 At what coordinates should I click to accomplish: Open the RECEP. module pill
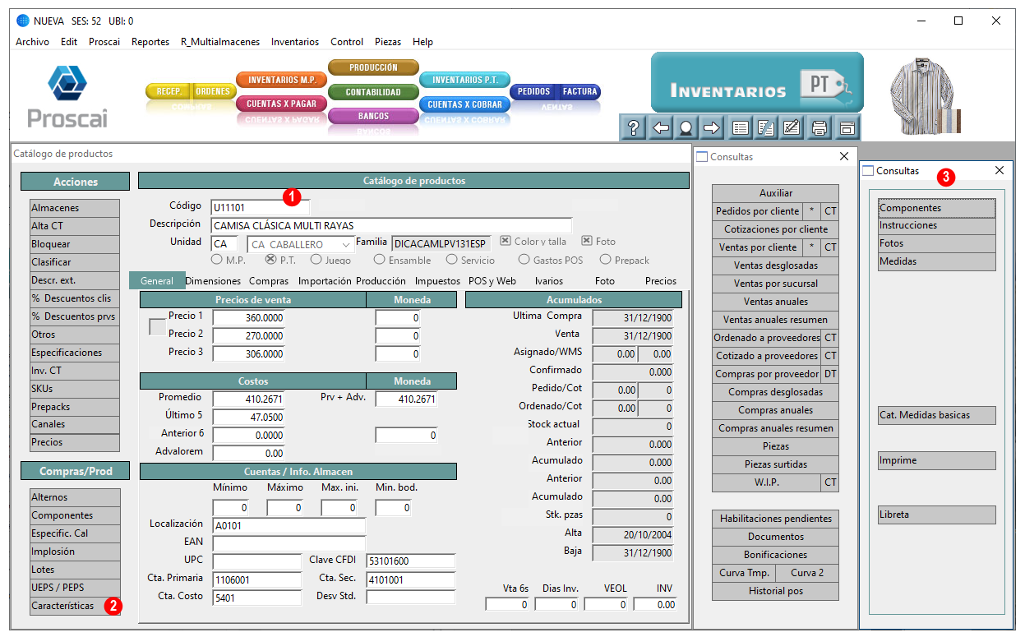169,91
